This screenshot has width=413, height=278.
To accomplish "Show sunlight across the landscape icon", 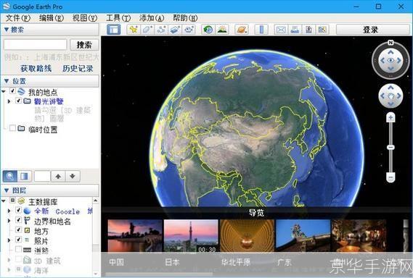I will pos(222,30).
